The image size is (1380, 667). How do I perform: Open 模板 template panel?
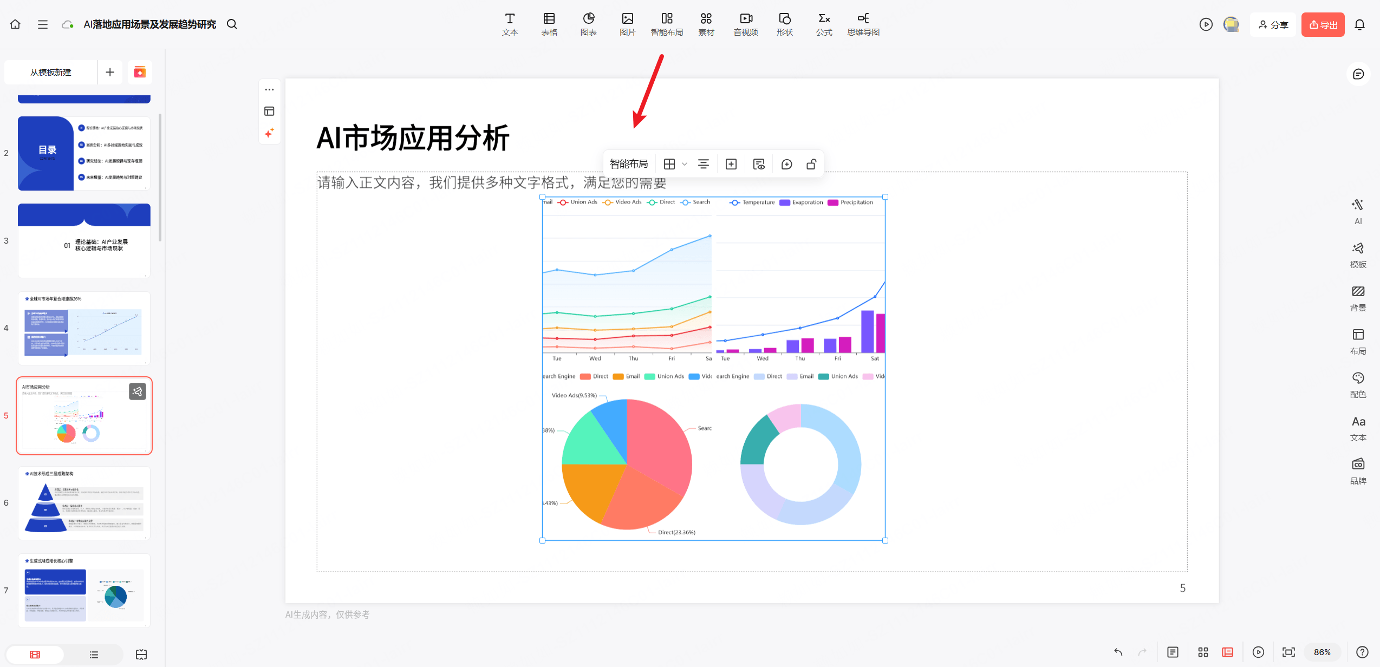point(1358,255)
